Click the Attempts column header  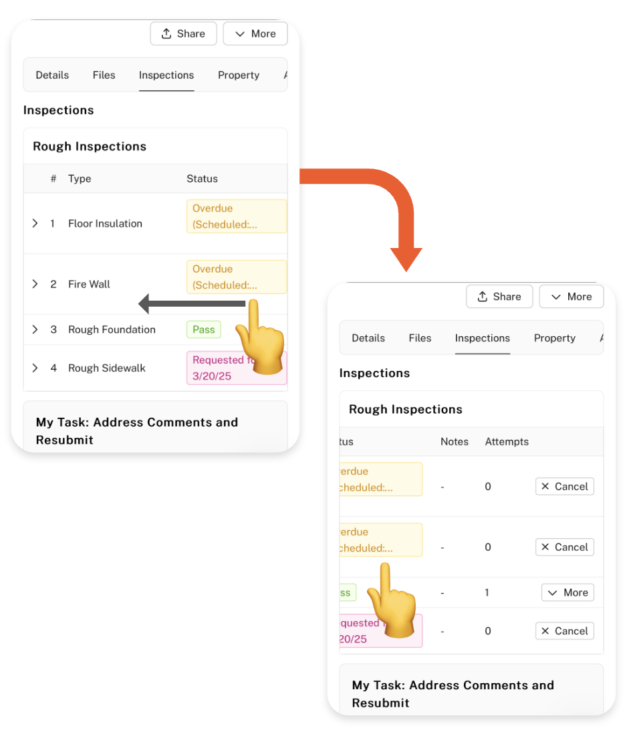(507, 442)
